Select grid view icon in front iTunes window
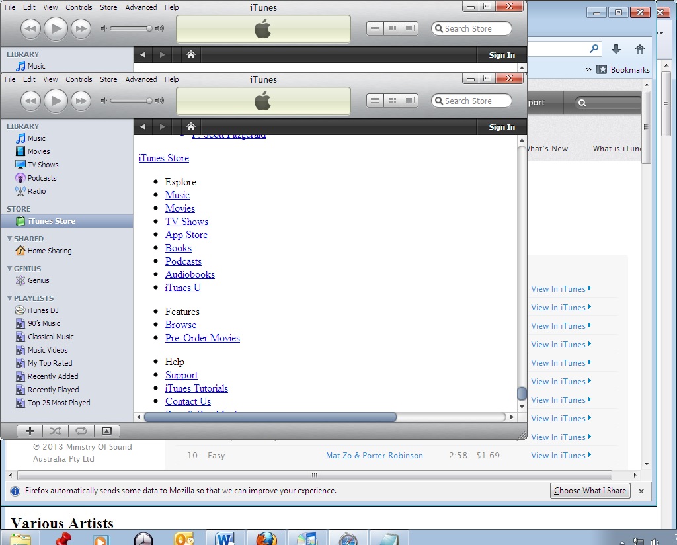This screenshot has height=545, width=677. [x=392, y=101]
